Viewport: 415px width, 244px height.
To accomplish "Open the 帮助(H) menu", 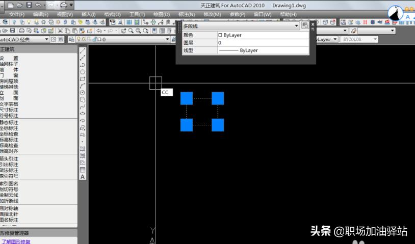I will (288, 15).
